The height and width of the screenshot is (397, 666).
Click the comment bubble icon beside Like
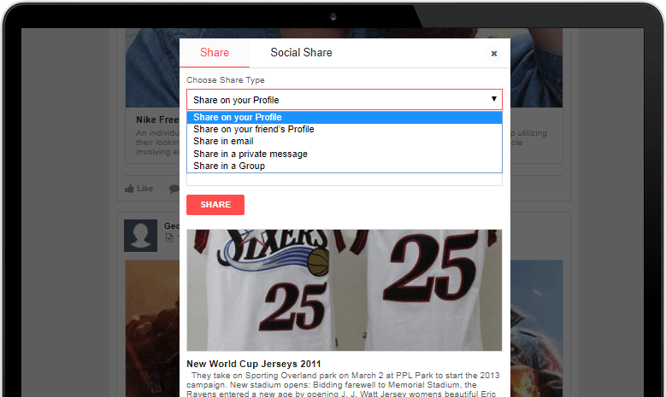tap(174, 189)
